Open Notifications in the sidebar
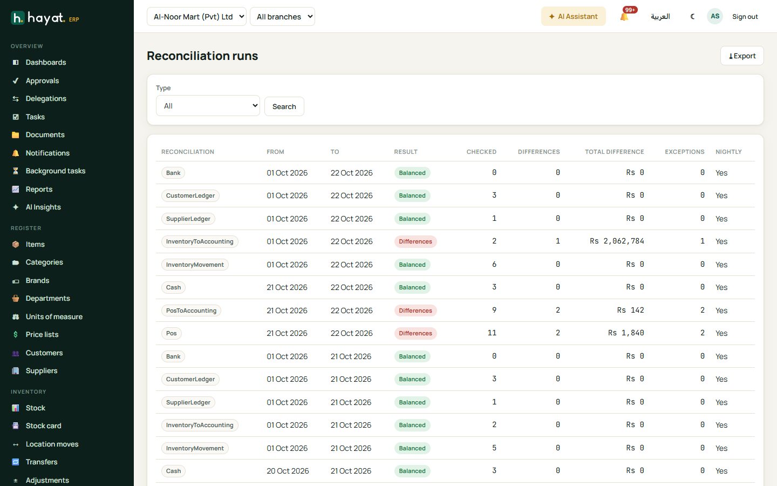This screenshot has height=486, width=777. point(47,153)
